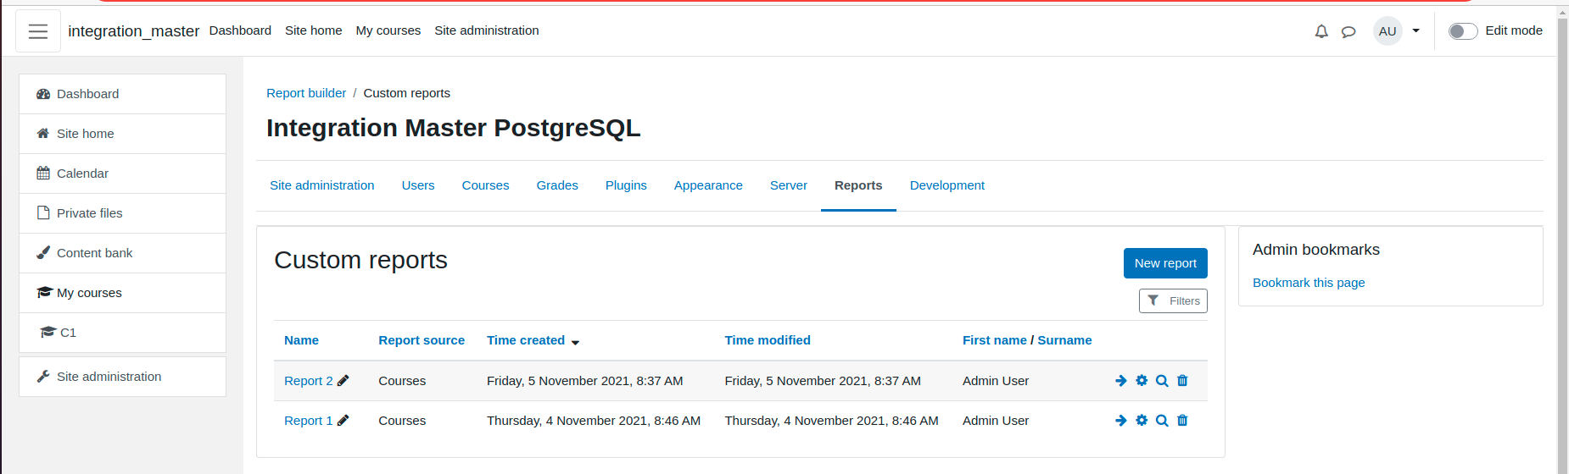Sort by Report source column
1569x474 pixels.
pos(422,340)
